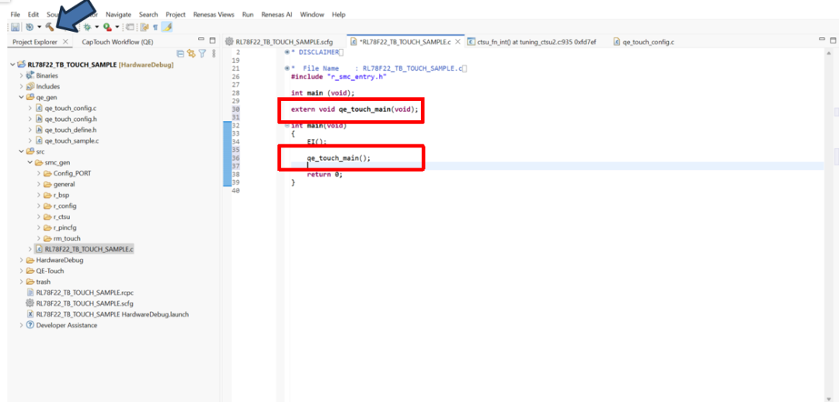839x402 pixels.
Task: Close the Project Explorer tab
Action: point(65,42)
